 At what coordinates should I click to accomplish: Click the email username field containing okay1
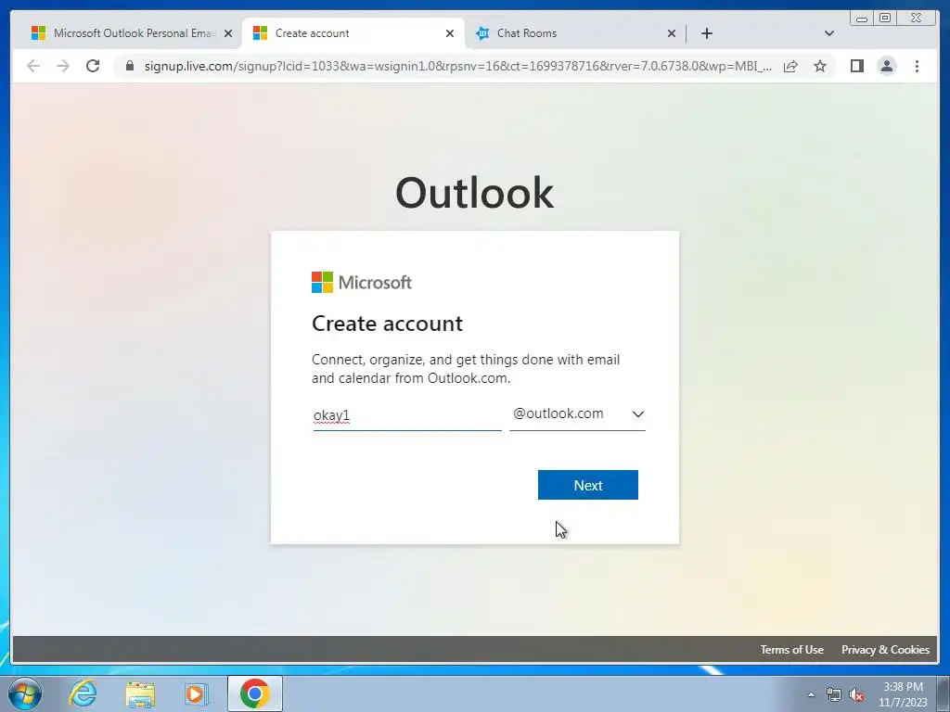pyautogui.click(x=407, y=415)
